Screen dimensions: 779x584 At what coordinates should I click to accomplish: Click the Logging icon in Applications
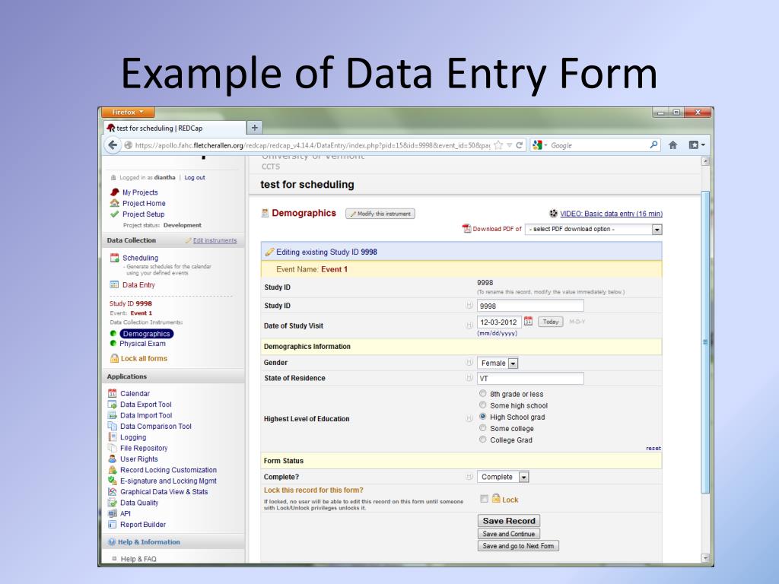[113, 437]
